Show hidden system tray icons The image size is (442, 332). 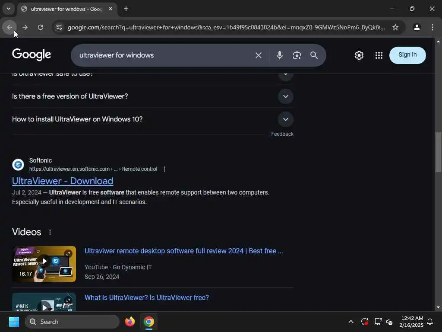[350, 322]
